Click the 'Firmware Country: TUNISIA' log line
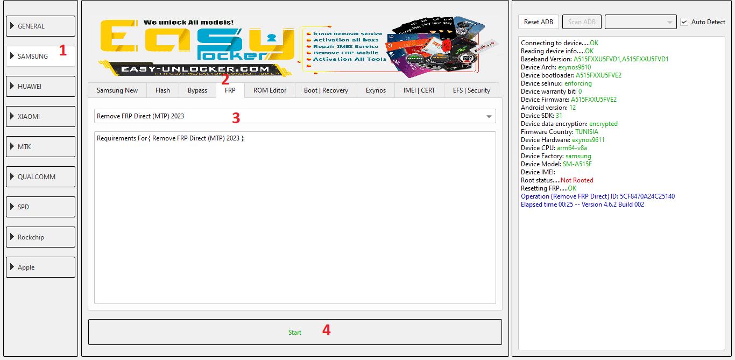 [560, 132]
